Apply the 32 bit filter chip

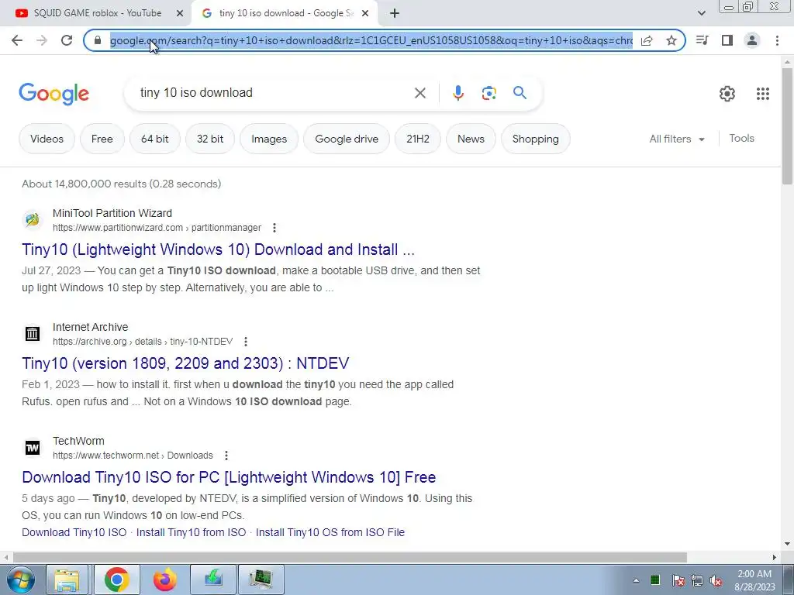point(209,139)
